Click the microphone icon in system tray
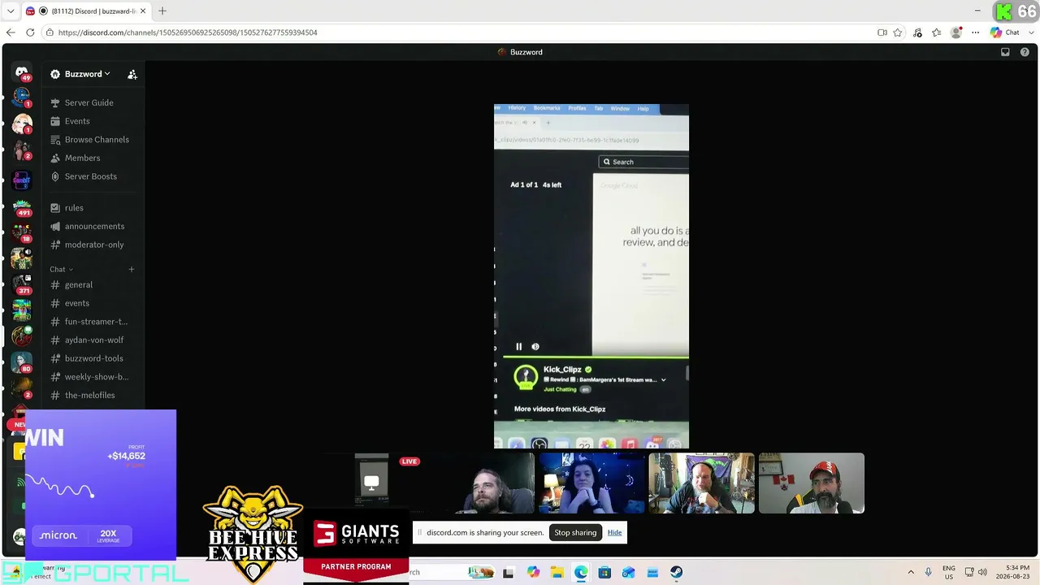 (x=929, y=573)
